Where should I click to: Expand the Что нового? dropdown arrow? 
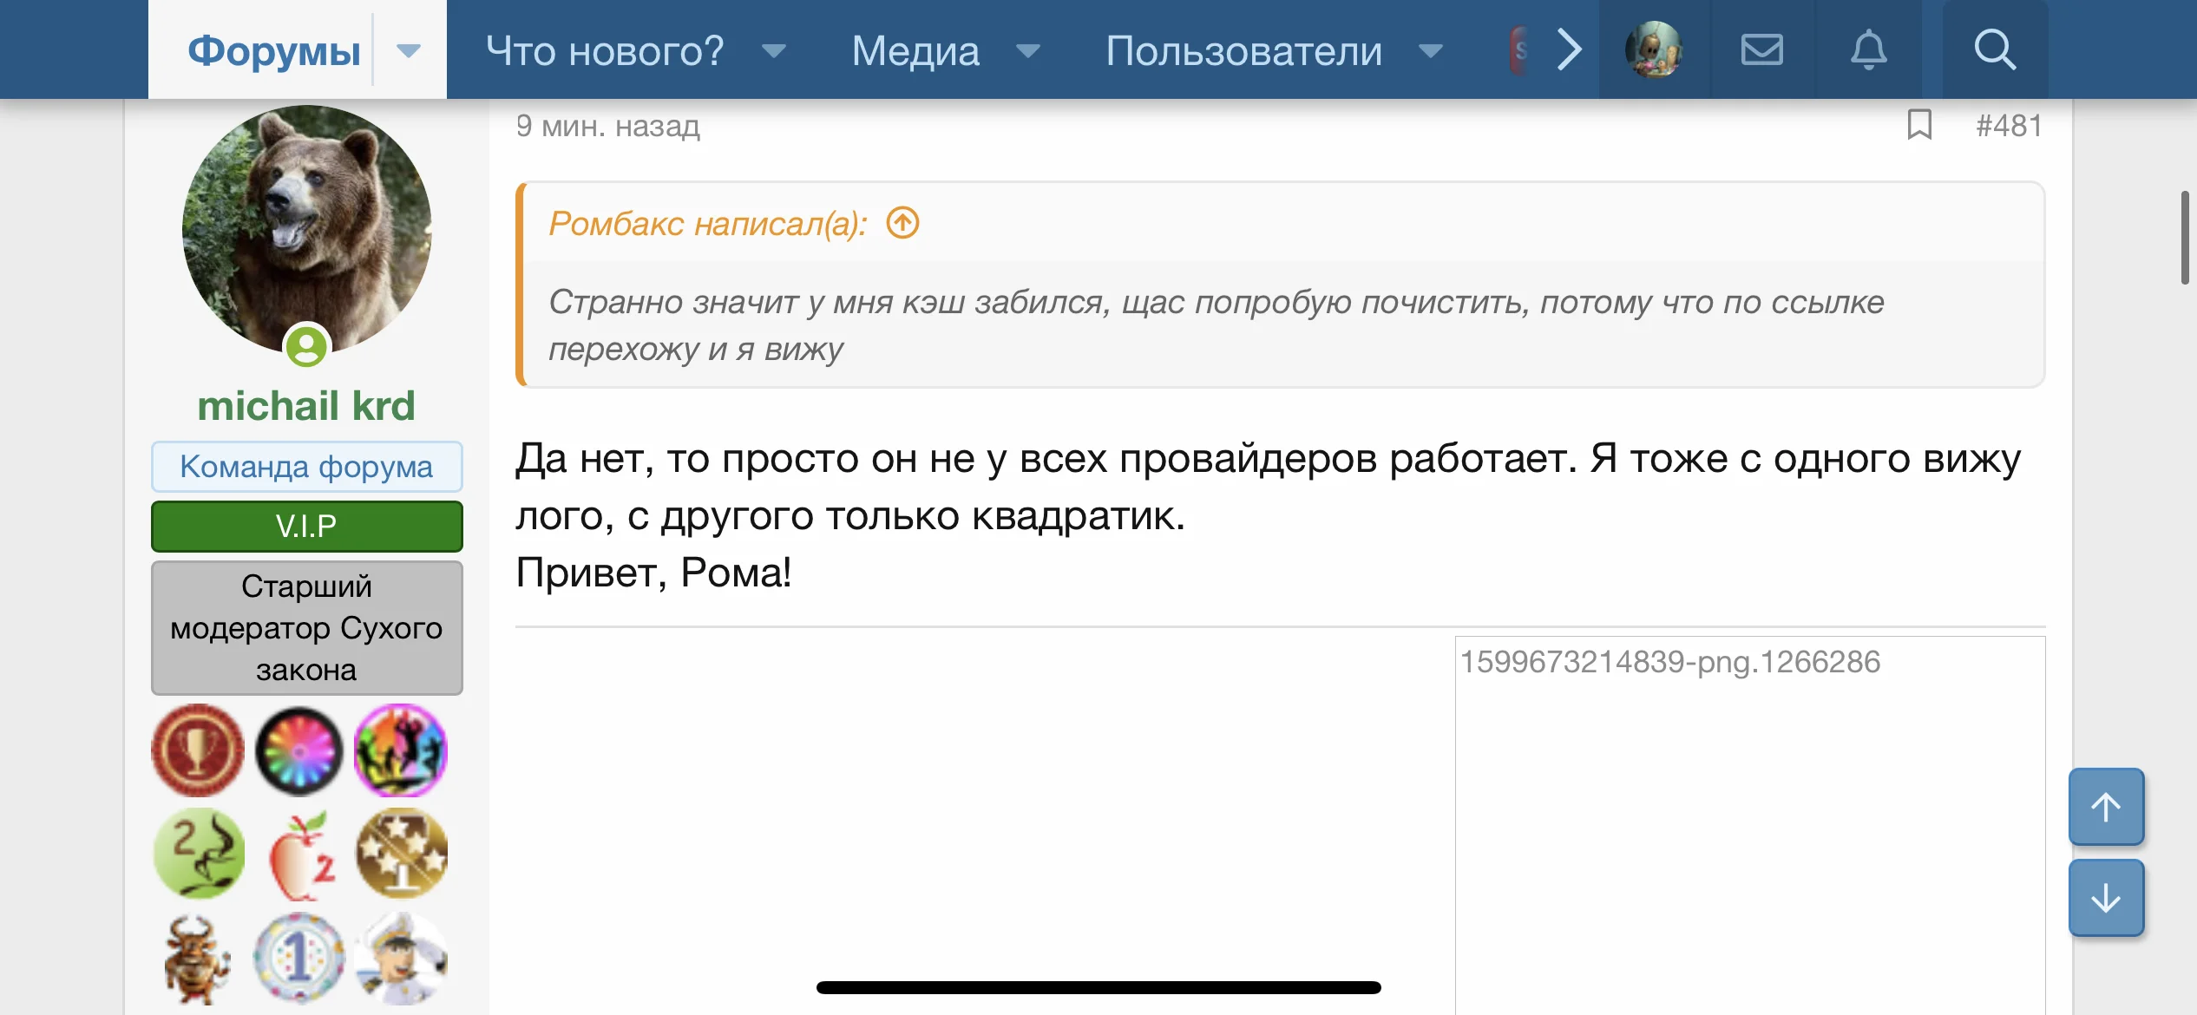point(774,50)
